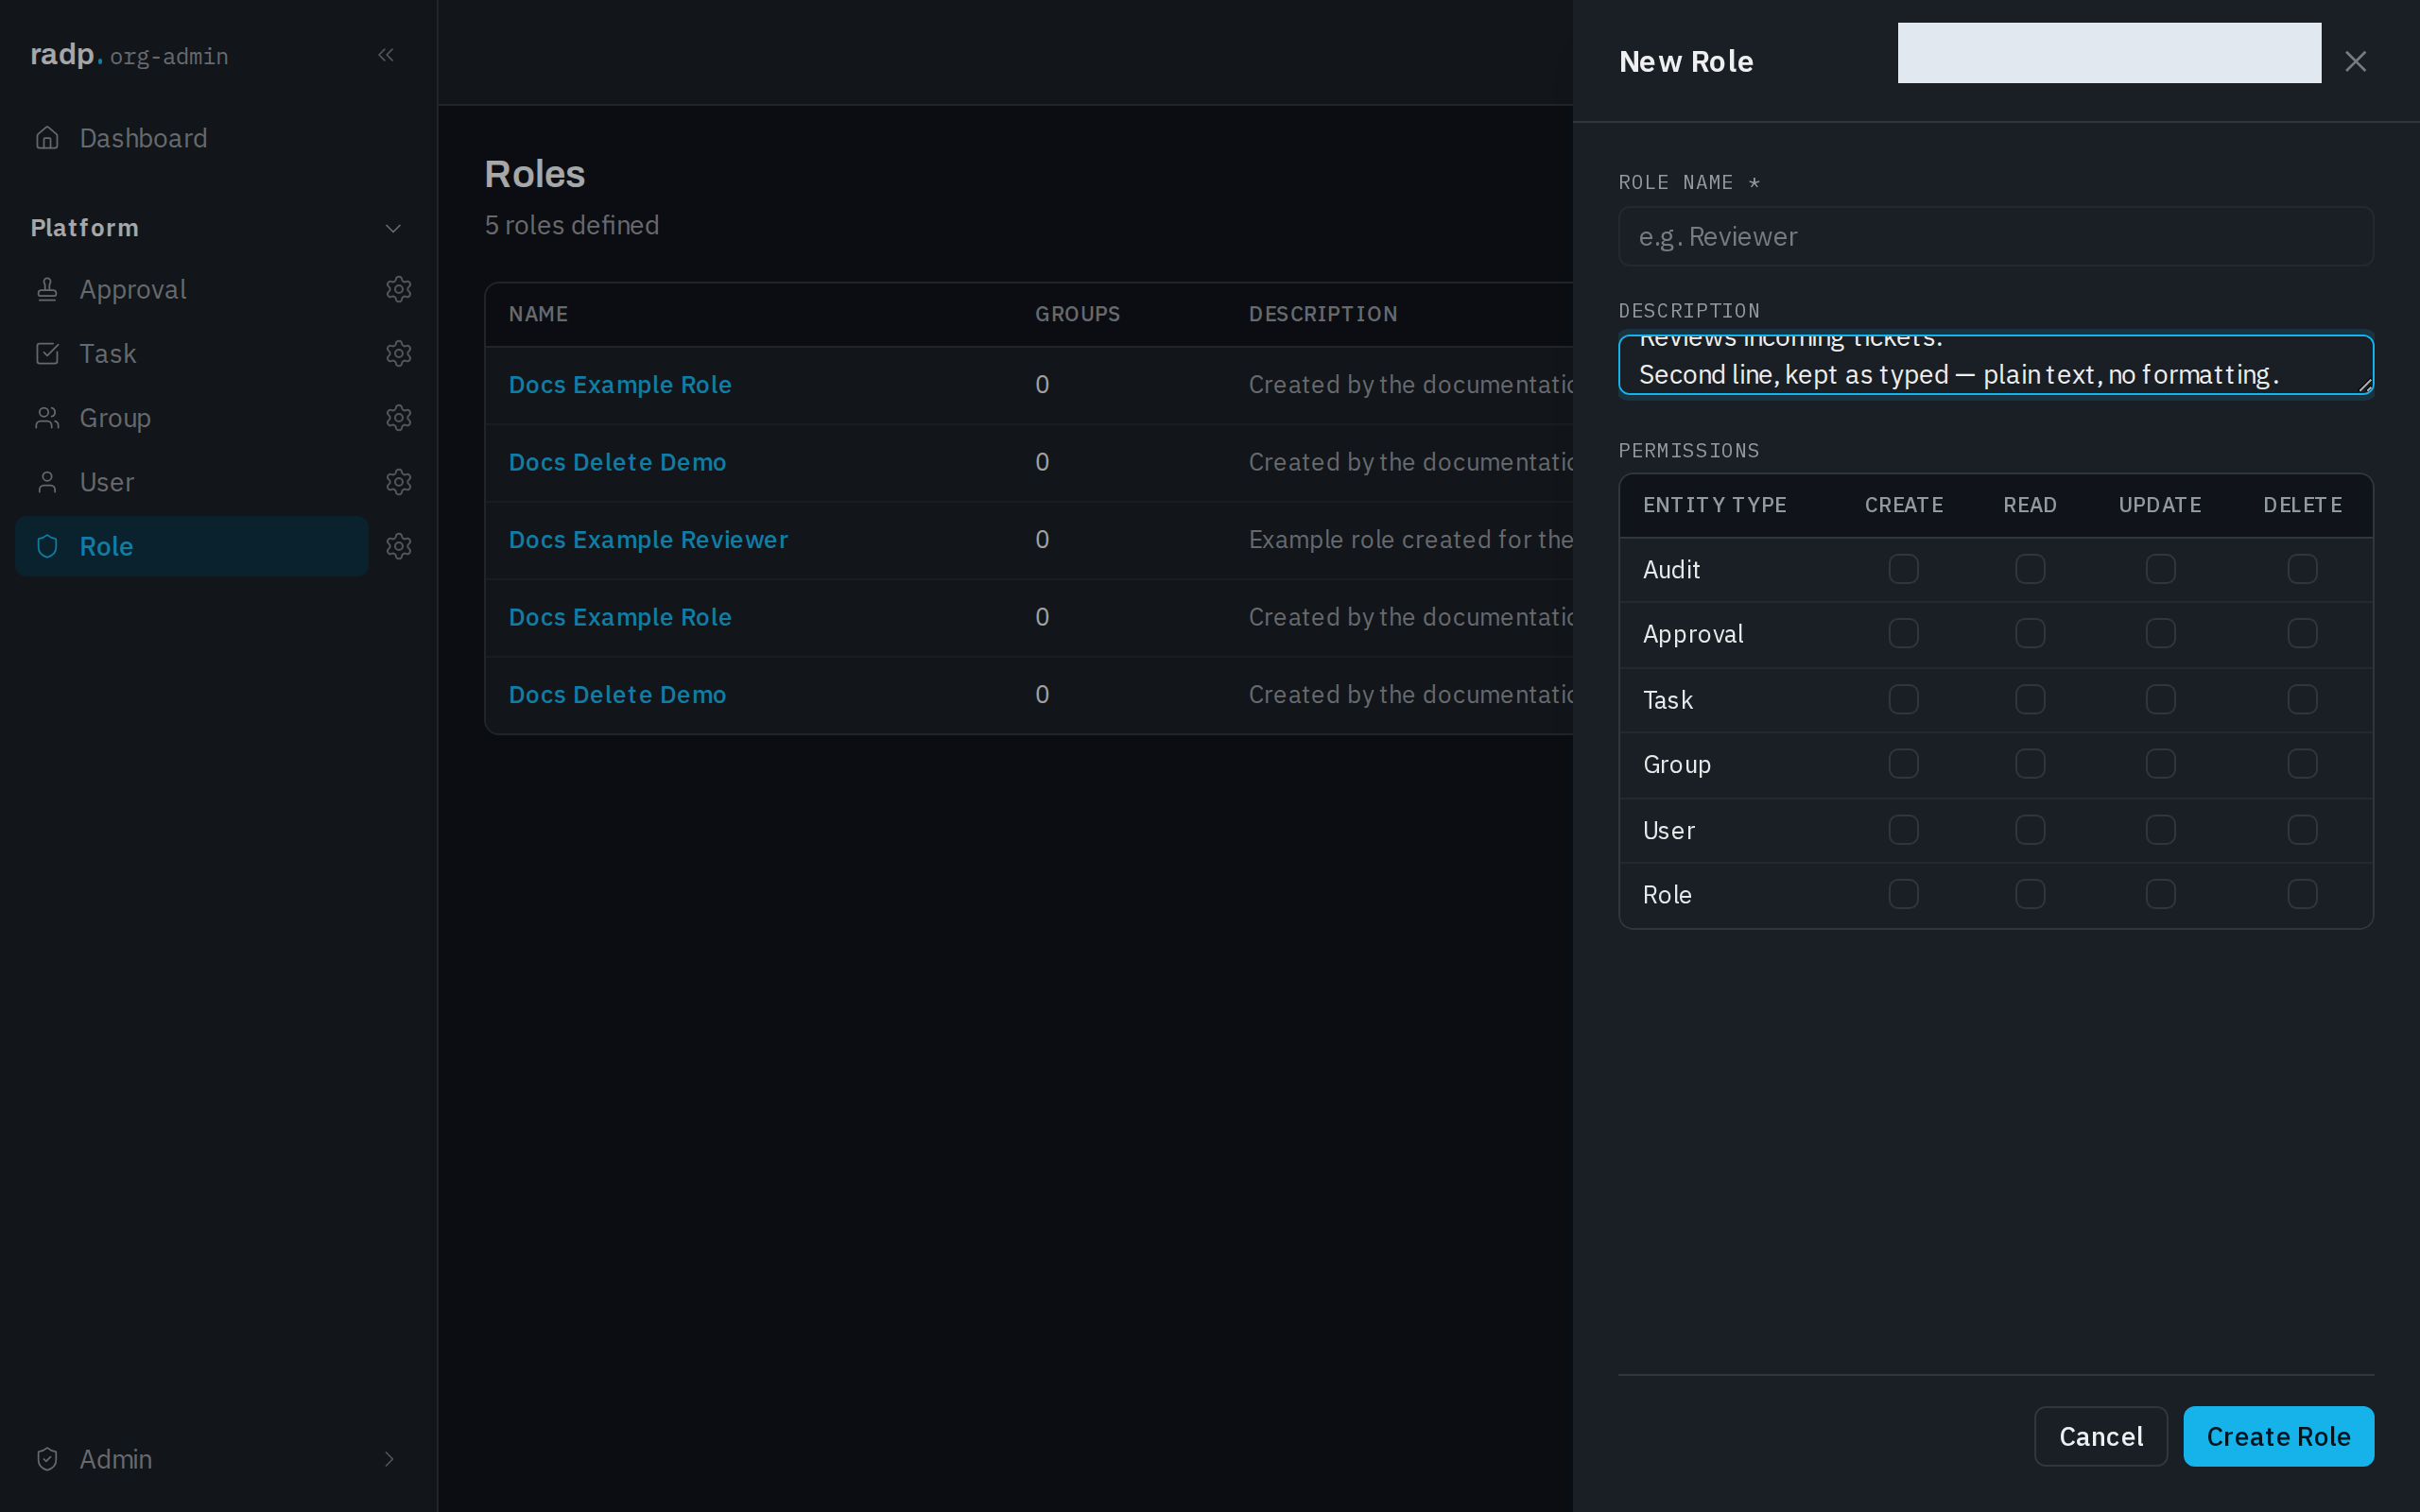
Task: Click the Create Role button
Action: (x=2277, y=1436)
